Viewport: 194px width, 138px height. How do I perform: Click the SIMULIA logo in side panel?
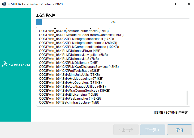(16, 64)
